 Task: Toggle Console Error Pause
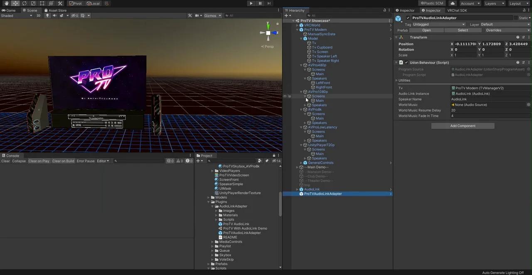coord(85,161)
